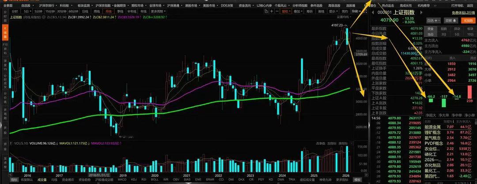
Task: Switch to the 资金 tab in right panel
Action: point(431,29)
